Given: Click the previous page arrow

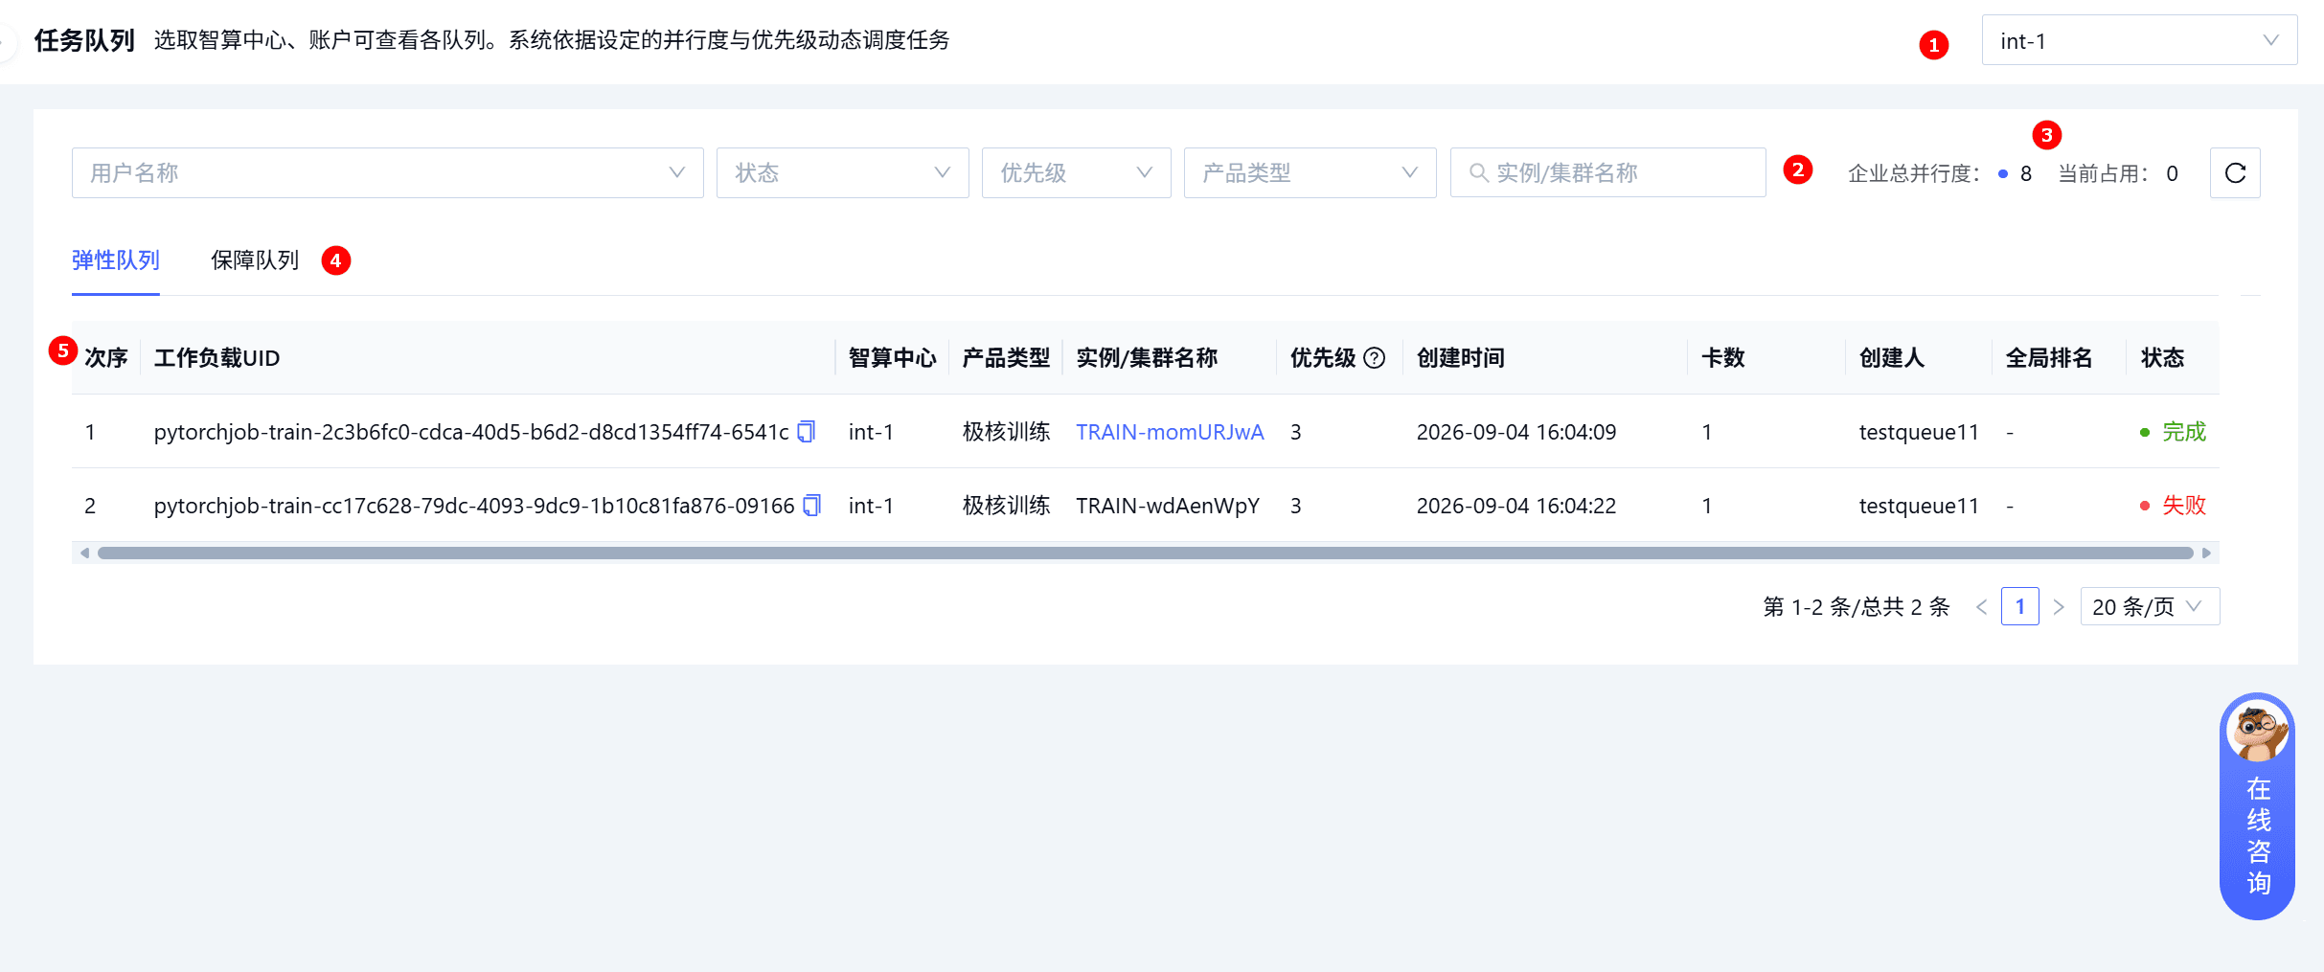Looking at the screenshot, I should coord(1982,607).
